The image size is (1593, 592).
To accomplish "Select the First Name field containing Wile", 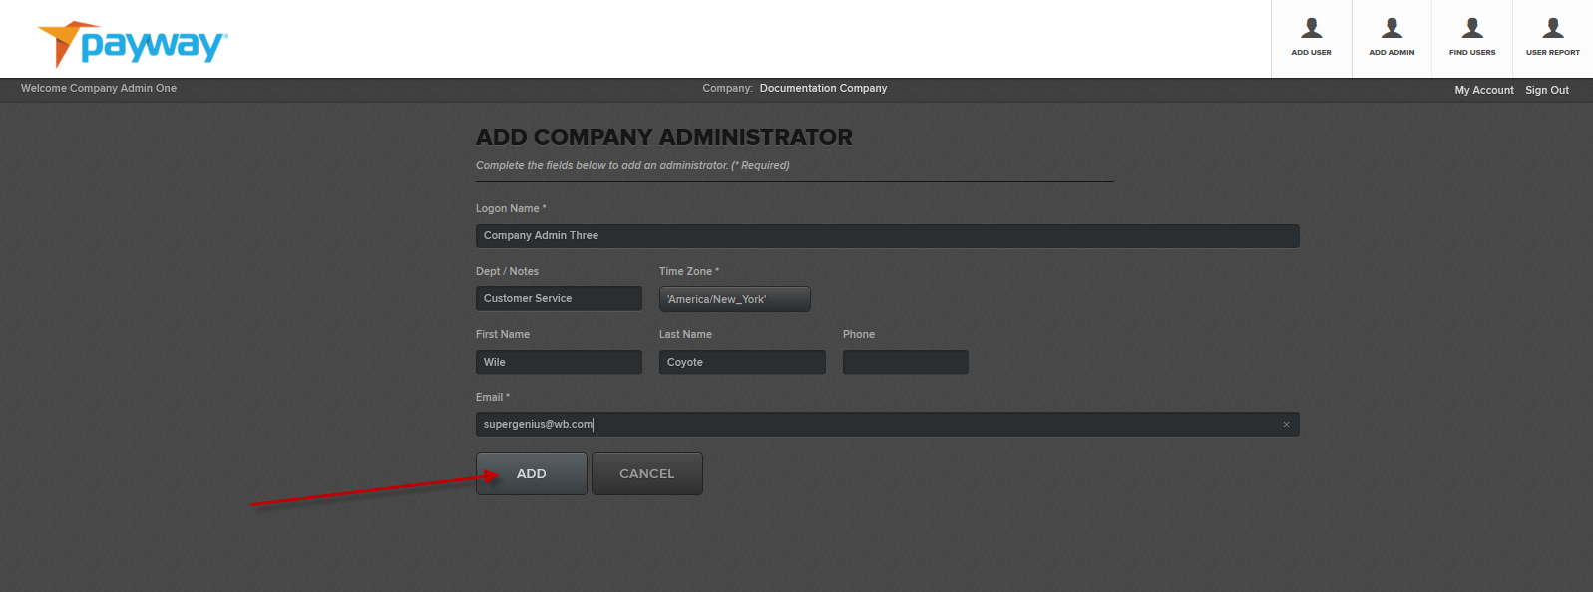I will click(559, 362).
